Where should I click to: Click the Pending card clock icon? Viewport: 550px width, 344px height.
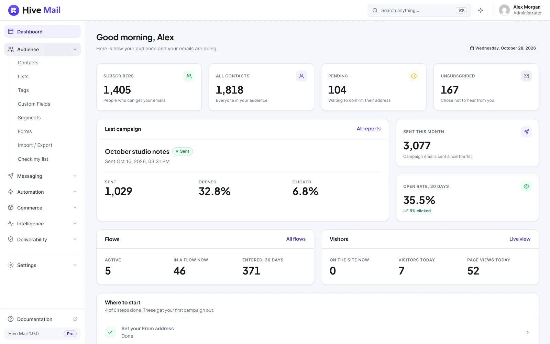click(414, 76)
